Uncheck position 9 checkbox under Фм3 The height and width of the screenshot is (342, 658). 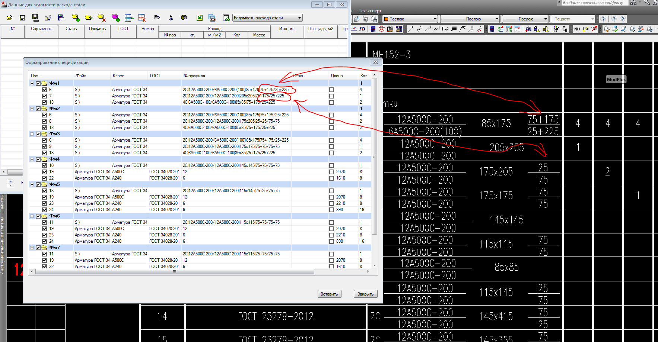(44, 146)
